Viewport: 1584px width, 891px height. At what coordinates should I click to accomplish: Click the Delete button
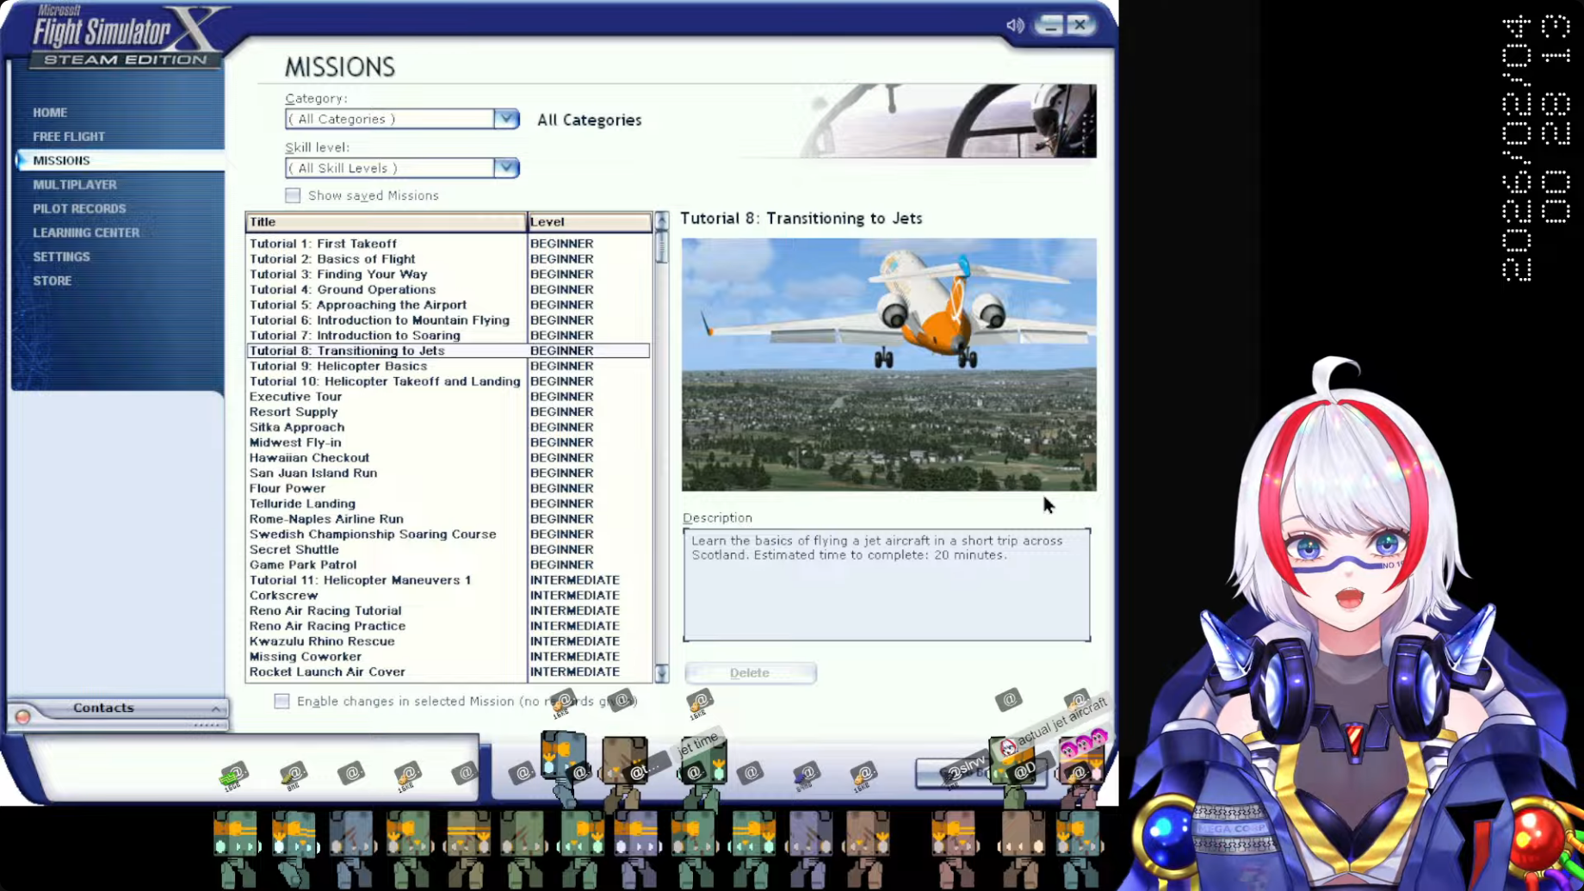pos(750,672)
